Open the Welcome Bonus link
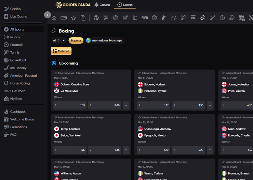253x180 pixels. (22, 119)
